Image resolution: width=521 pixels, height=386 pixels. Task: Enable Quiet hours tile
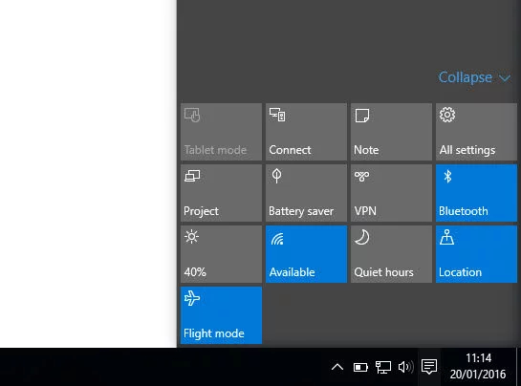(391, 254)
